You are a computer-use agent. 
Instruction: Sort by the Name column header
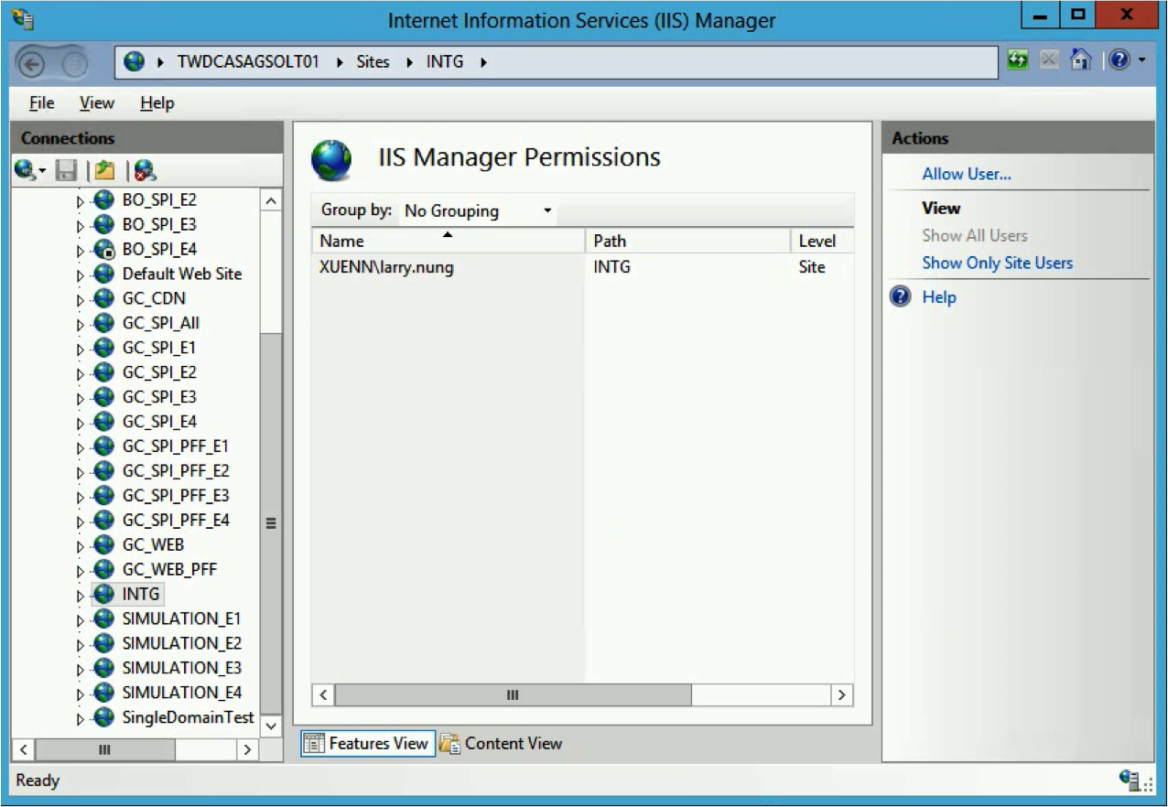point(448,241)
